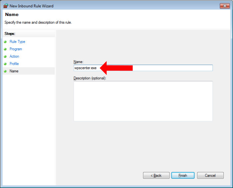Screen dimensions: 233x188
Task: Click the firewall wizard title bar icon
Action: click(x=6, y=6)
